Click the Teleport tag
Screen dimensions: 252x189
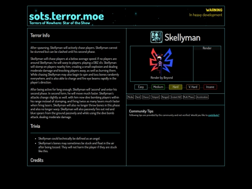coord(155,97)
